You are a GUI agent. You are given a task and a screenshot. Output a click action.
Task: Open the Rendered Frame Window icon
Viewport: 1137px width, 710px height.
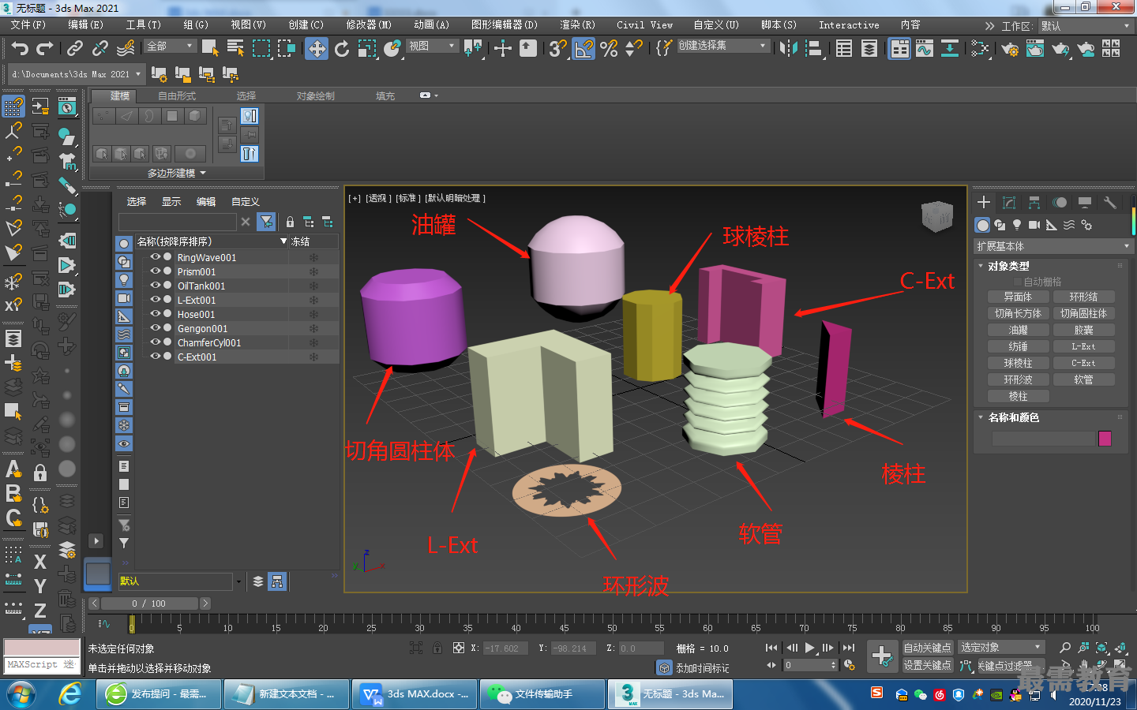tap(1035, 49)
